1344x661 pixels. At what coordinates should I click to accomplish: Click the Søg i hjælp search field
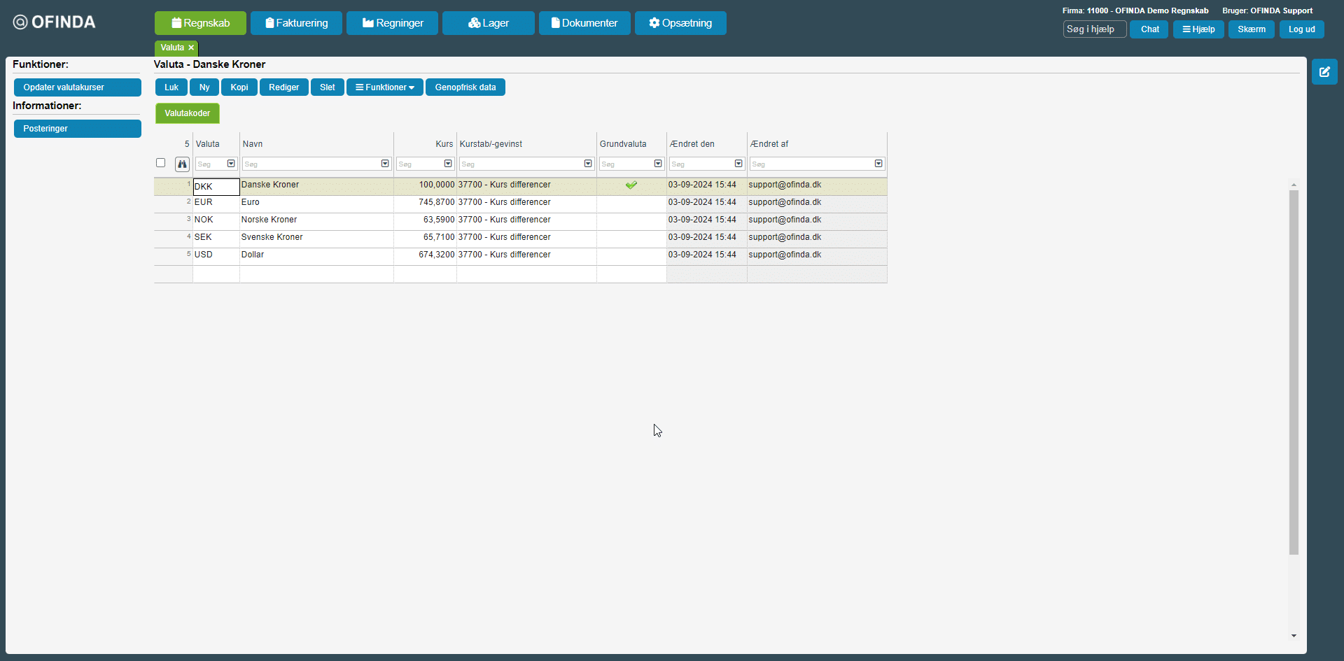click(x=1094, y=29)
